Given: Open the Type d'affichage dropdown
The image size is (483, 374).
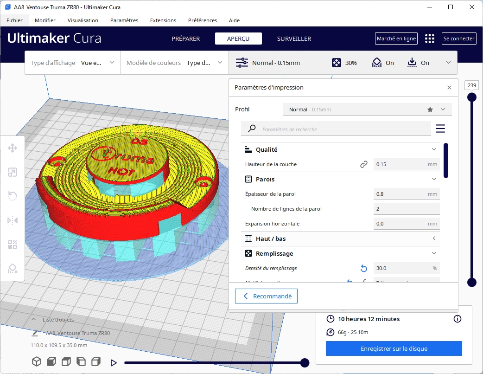Looking at the screenshot, I should point(72,63).
